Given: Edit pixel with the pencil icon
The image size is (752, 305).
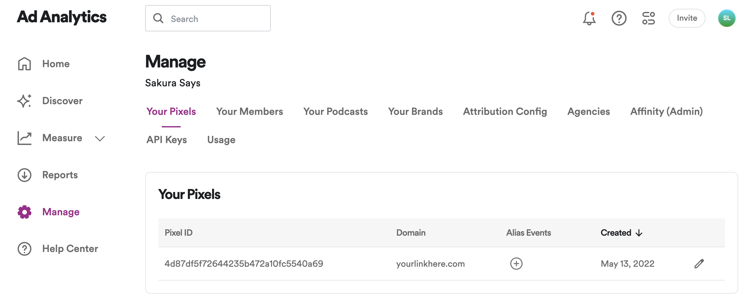Looking at the screenshot, I should [x=699, y=264].
